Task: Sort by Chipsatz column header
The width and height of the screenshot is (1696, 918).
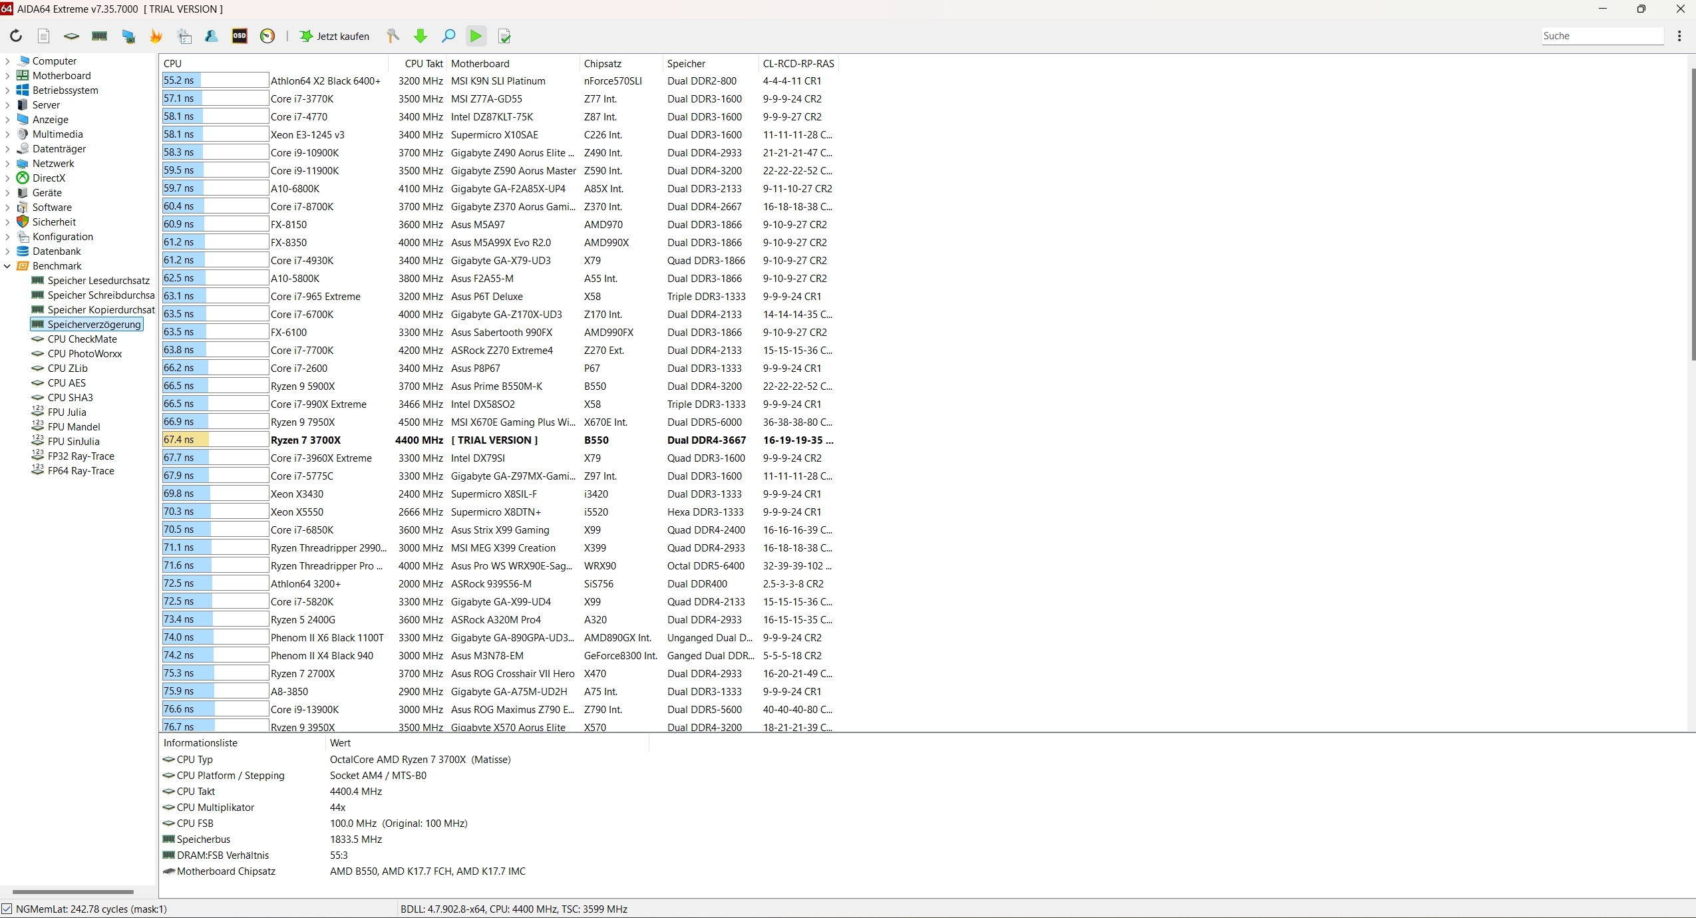Action: pos(621,64)
